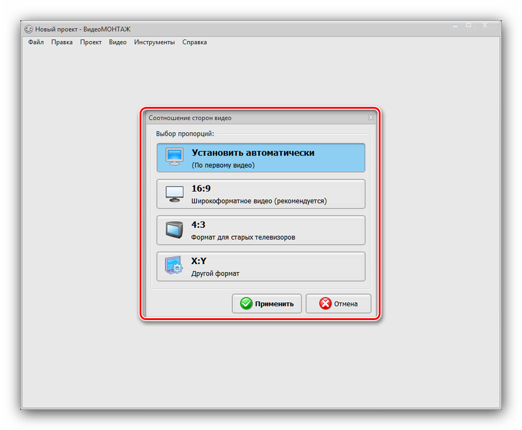Open the Проект menu
522x430 pixels.
[x=90, y=42]
